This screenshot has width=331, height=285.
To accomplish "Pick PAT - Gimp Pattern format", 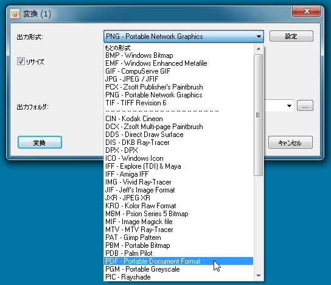I will pyautogui.click(x=179, y=237).
